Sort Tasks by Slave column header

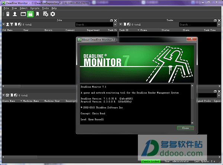click(193, 30)
